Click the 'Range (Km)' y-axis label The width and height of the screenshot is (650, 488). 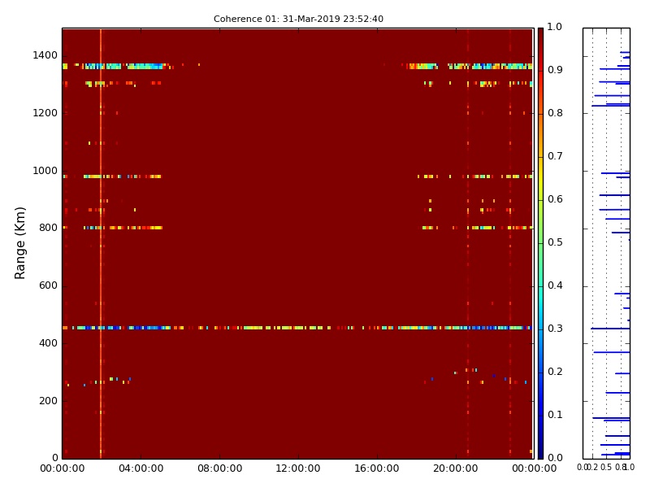pyautogui.click(x=19, y=243)
